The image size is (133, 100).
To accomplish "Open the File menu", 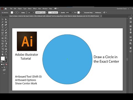I will [11, 9].
